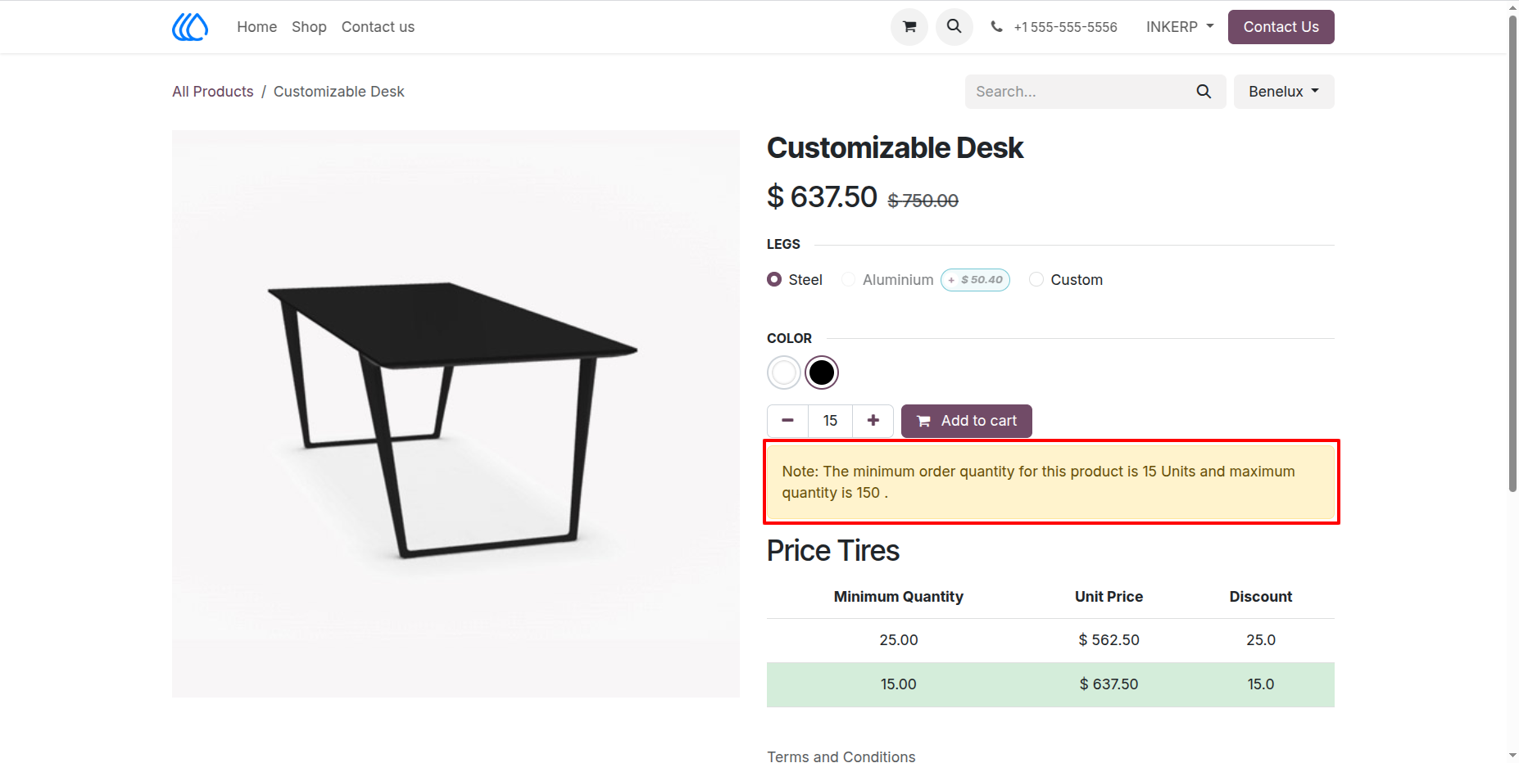The height and width of the screenshot is (763, 1519).
Task: Open the Contact us navigation link
Action: click(378, 27)
